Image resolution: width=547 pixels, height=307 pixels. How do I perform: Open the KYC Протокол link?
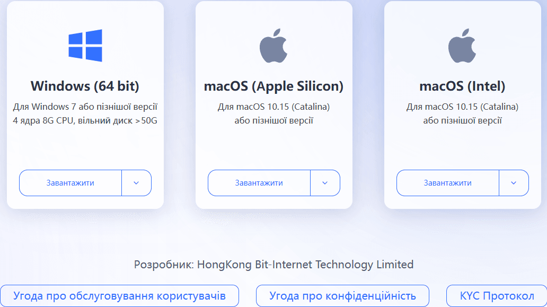click(497, 296)
